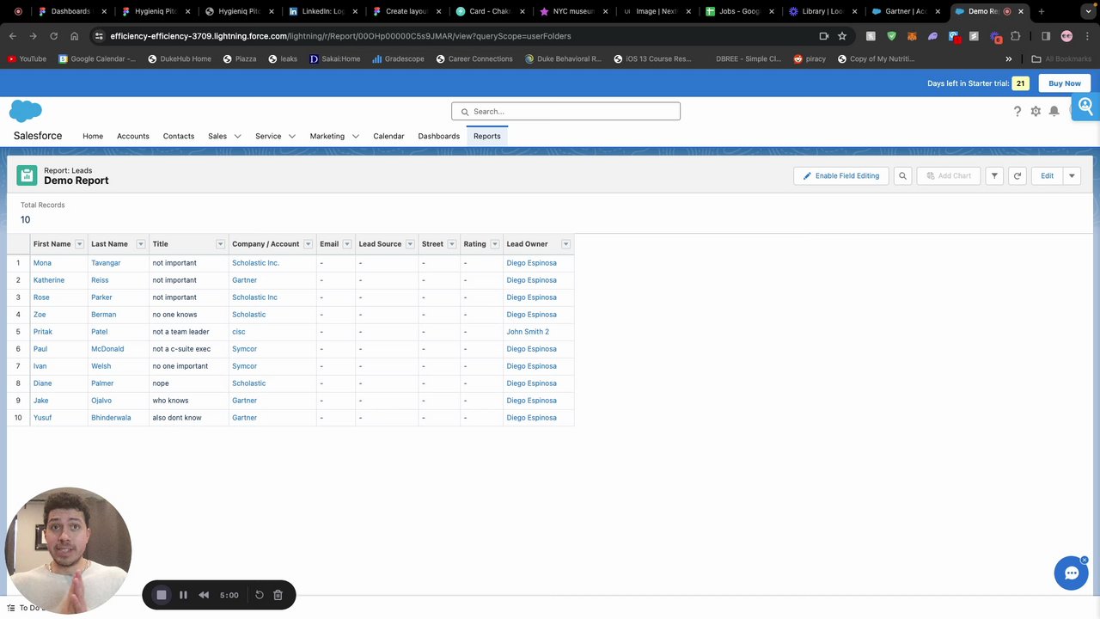Screen dimensions: 1100x619
Task: Open Rating column dropdown
Action: pos(495,244)
